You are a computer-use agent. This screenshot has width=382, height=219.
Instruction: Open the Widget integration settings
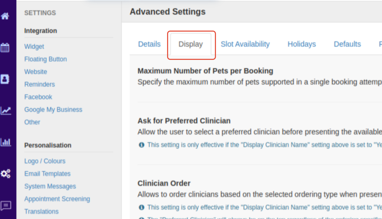34,46
